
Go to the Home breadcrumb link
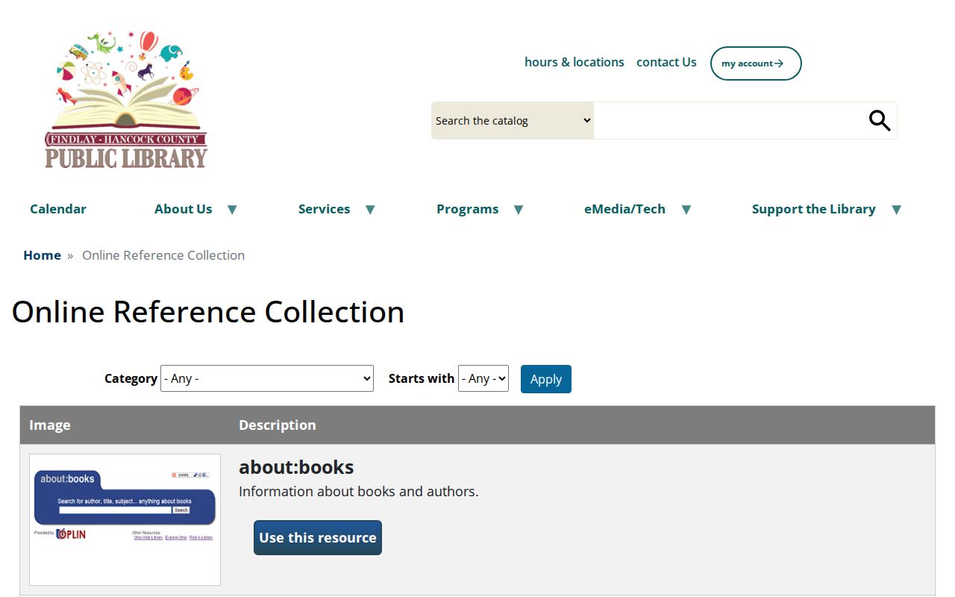point(42,255)
